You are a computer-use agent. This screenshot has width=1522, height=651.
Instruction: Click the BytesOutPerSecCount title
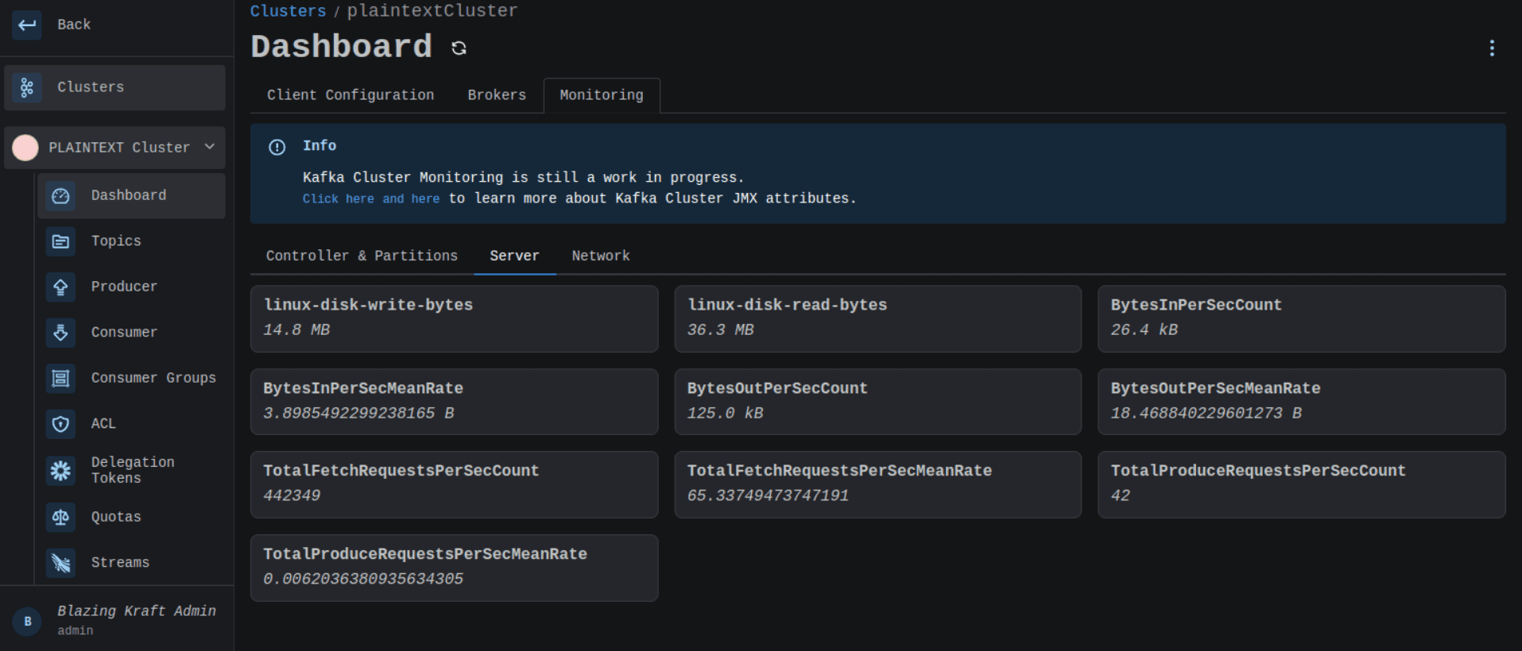click(x=777, y=388)
